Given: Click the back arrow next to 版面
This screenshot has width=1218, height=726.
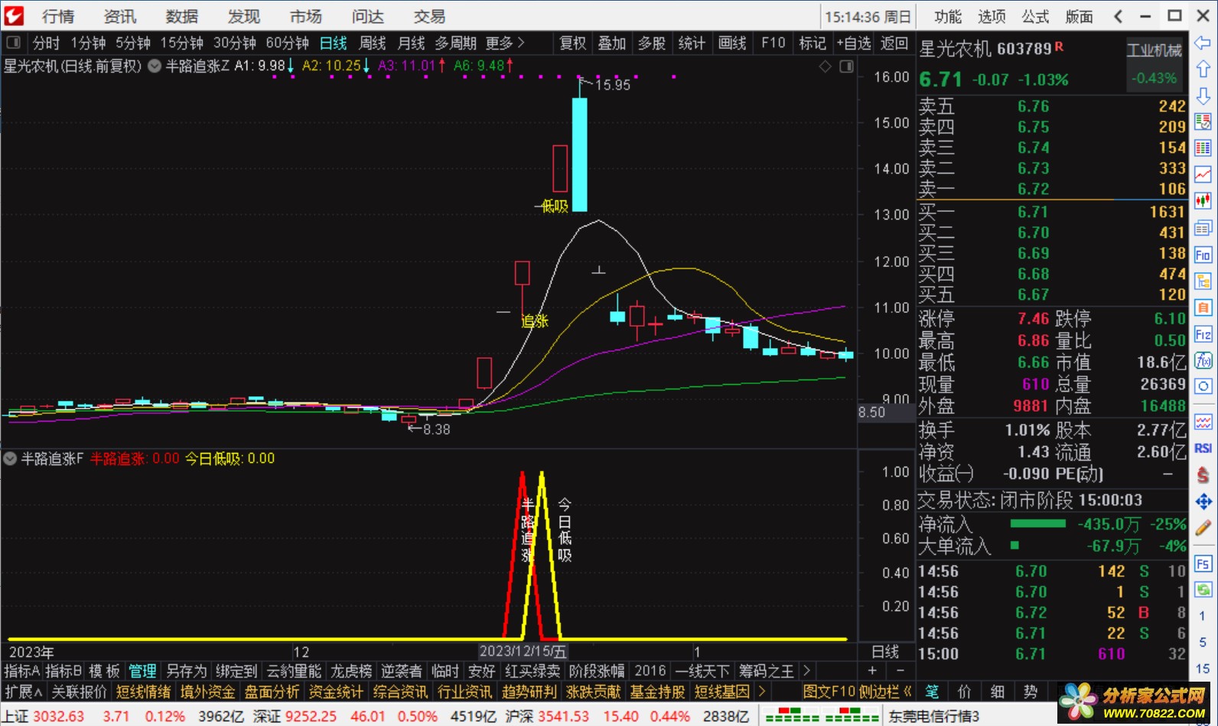Looking at the screenshot, I should [1119, 16].
